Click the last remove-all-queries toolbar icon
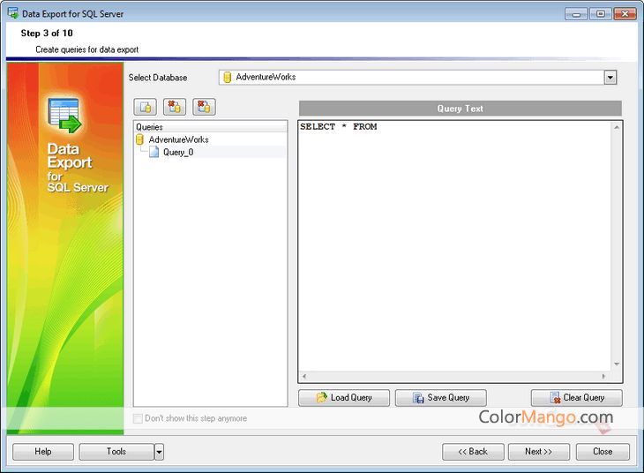The height and width of the screenshot is (473, 644). [x=204, y=108]
